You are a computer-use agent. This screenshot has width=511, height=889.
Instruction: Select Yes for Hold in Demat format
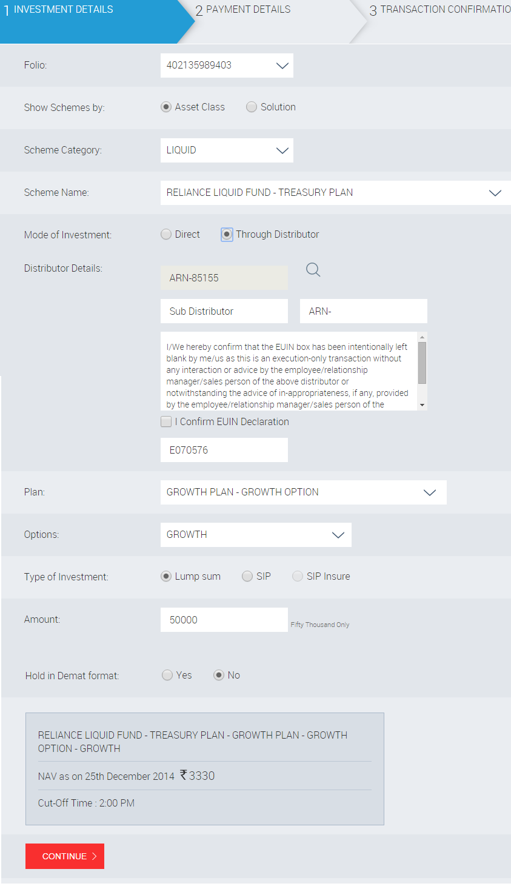[x=167, y=675]
